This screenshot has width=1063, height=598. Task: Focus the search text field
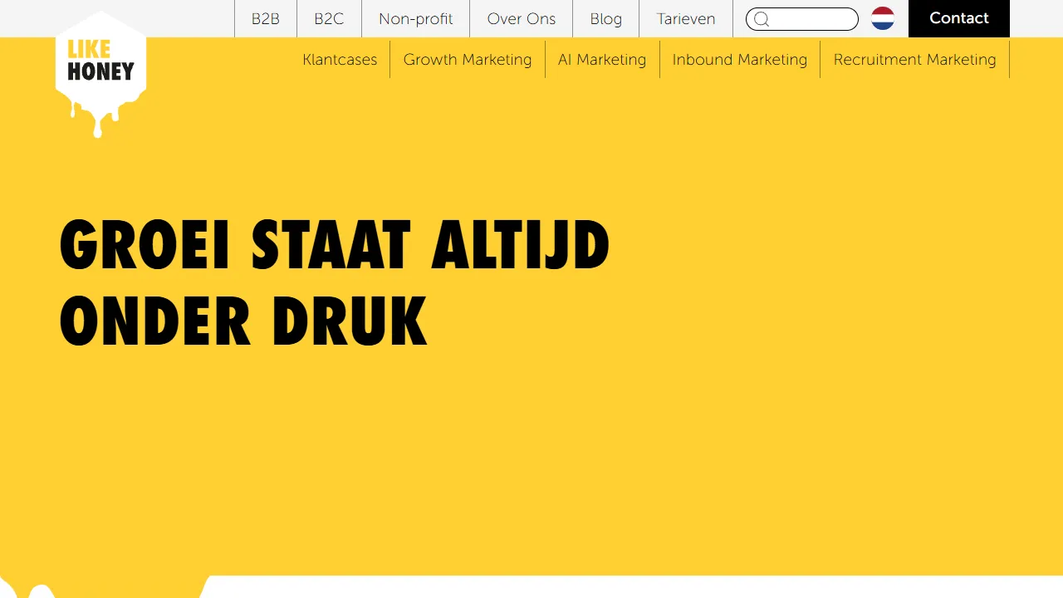click(812, 19)
